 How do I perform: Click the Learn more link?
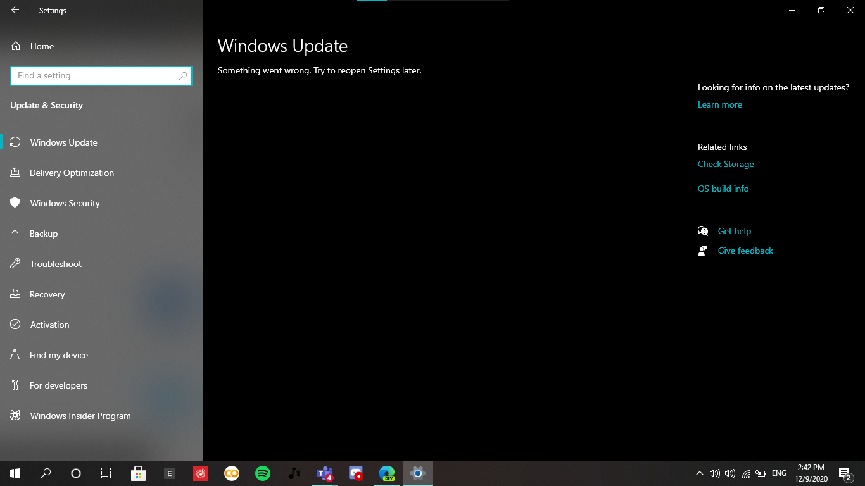point(719,104)
